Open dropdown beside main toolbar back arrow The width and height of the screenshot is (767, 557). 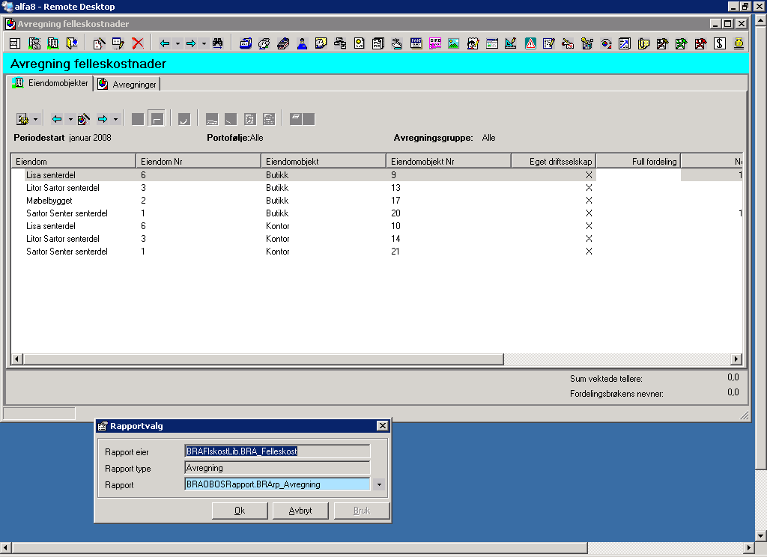(178, 43)
